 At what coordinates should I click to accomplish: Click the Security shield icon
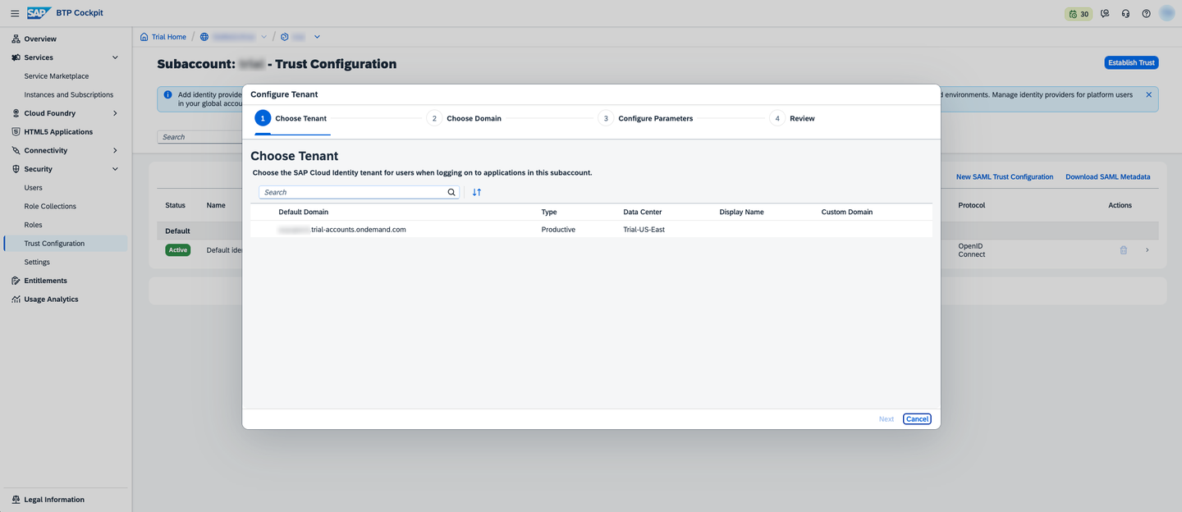[16, 169]
